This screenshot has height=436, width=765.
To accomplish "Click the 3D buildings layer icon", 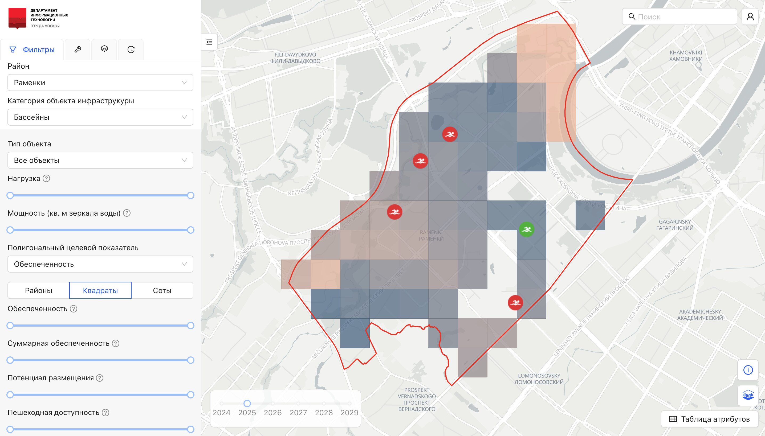I will tap(748, 395).
